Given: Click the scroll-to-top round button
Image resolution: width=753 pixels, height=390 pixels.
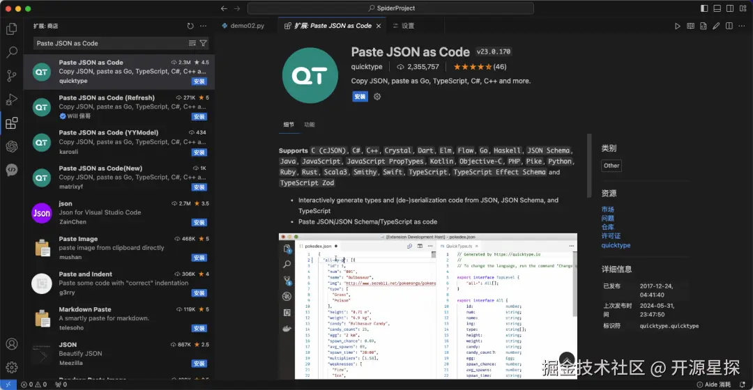Looking at the screenshot, I should click(567, 360).
